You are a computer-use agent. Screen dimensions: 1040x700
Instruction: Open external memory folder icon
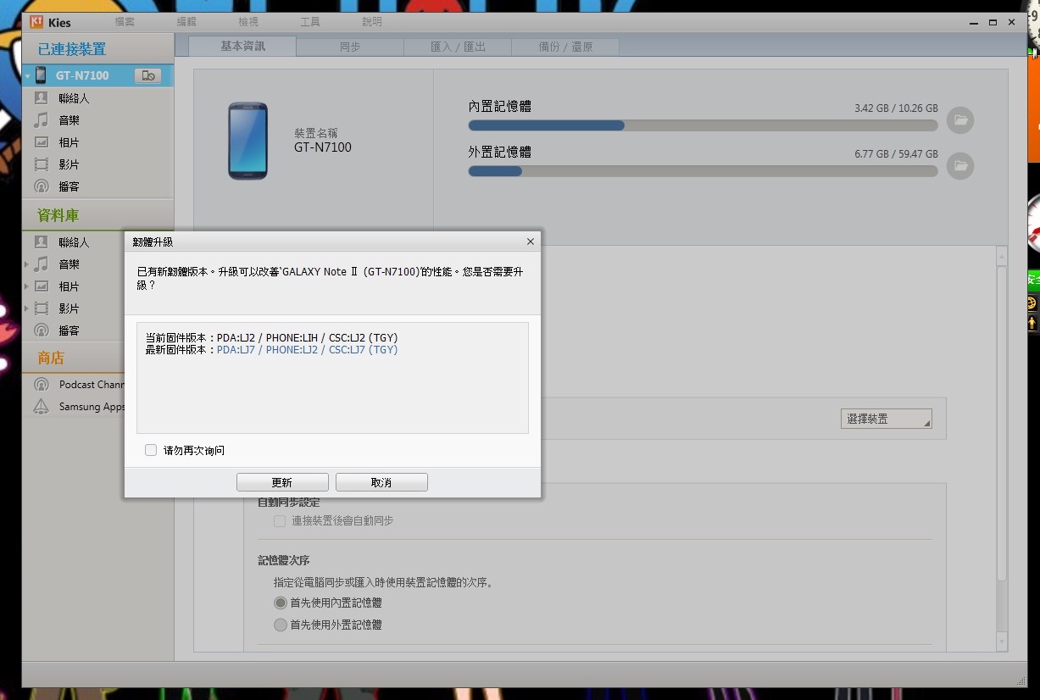[x=960, y=166]
